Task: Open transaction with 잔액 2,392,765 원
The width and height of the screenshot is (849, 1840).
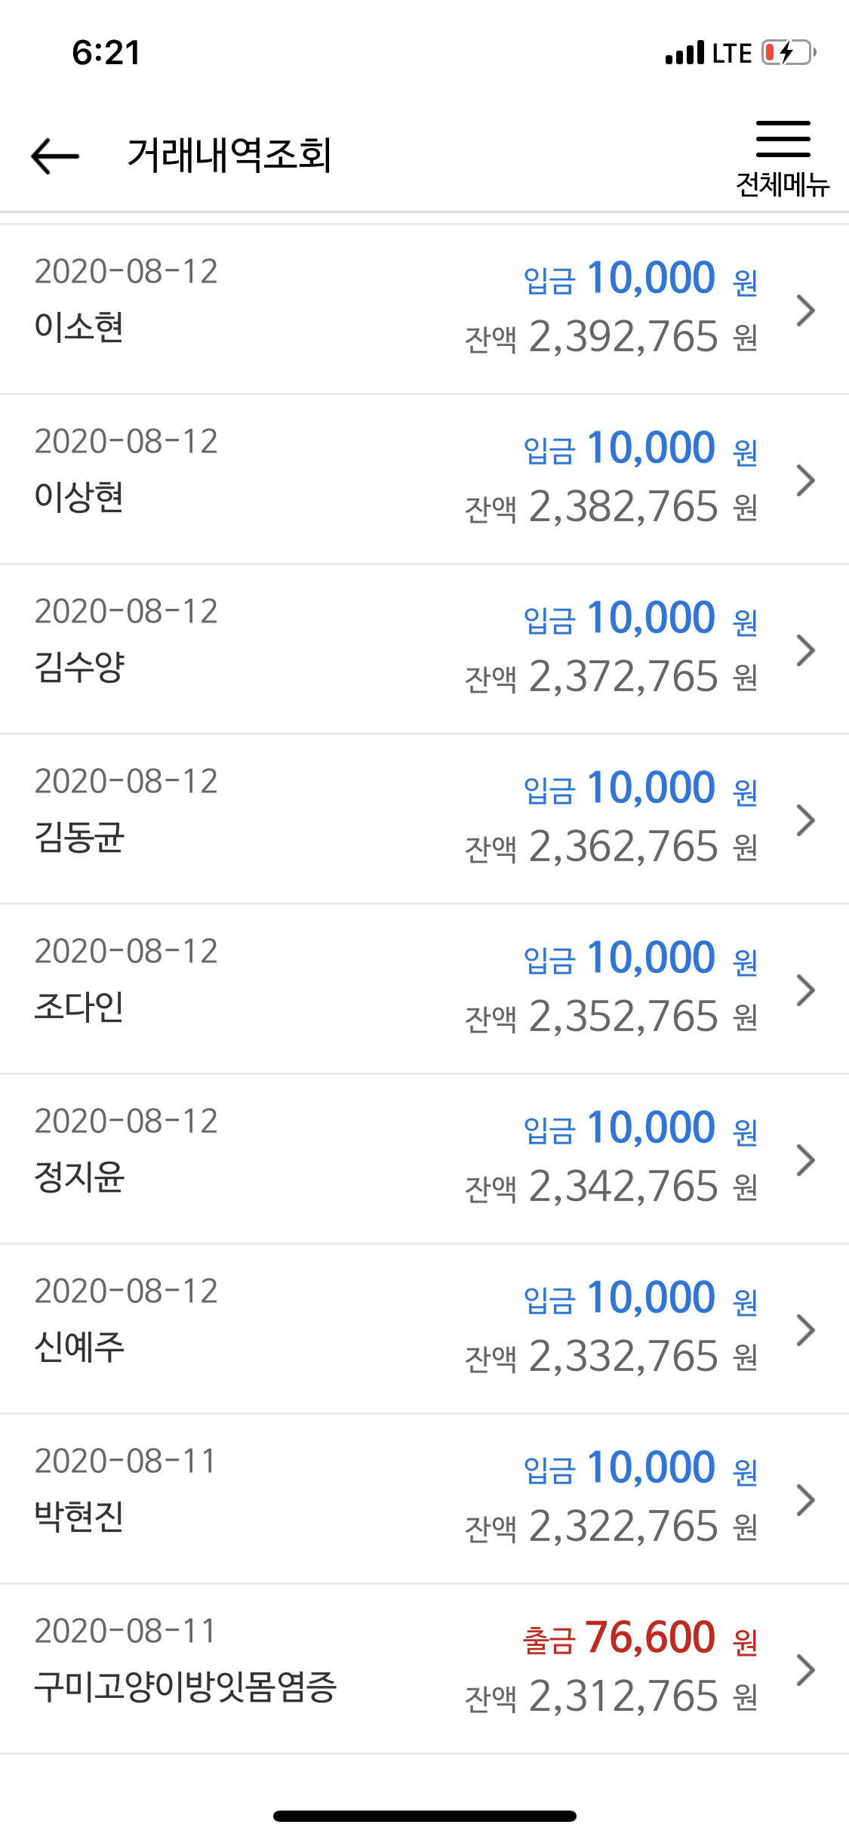Action: click(x=424, y=310)
